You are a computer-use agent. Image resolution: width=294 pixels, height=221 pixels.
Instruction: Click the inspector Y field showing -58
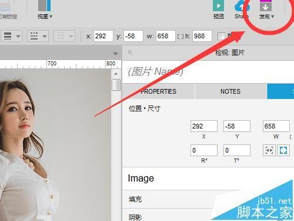[237, 126]
